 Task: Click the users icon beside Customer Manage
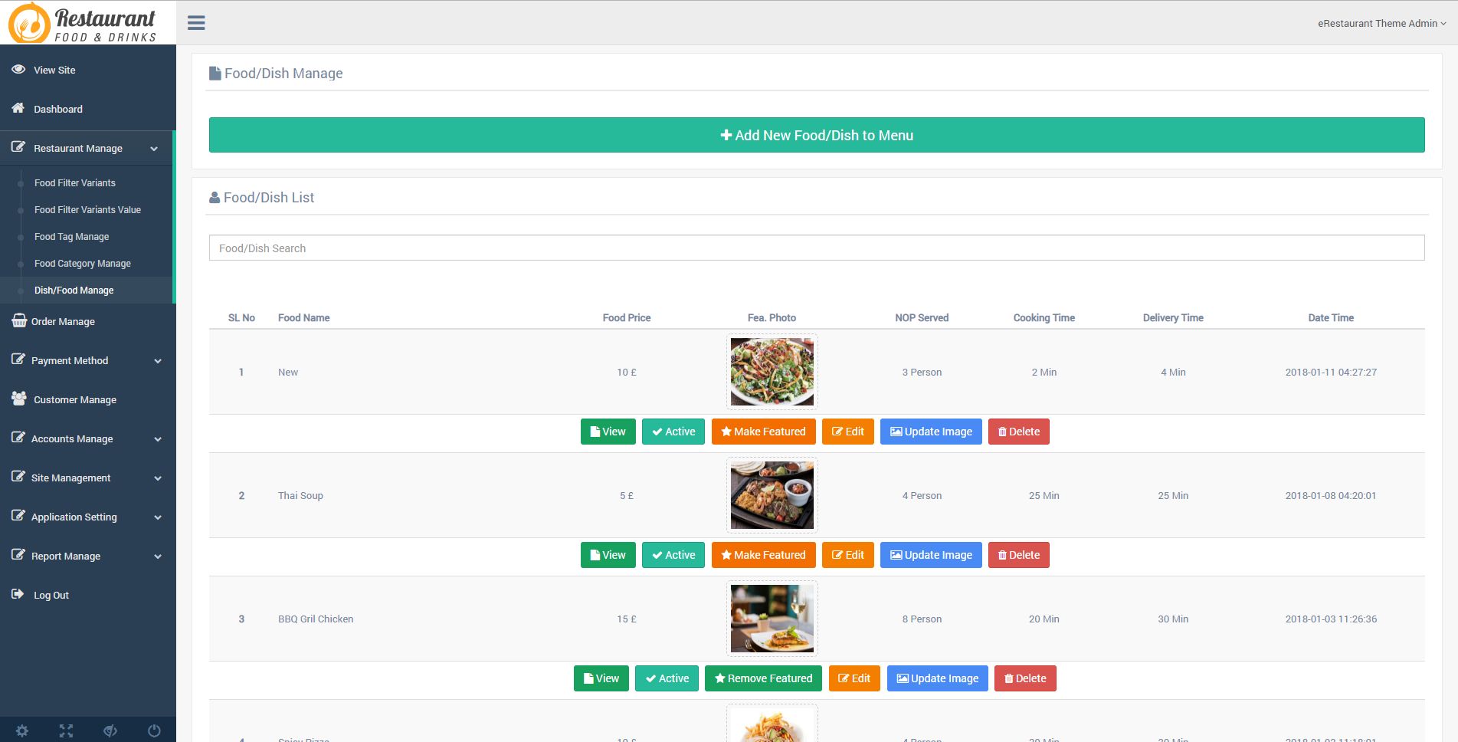pyautogui.click(x=19, y=399)
